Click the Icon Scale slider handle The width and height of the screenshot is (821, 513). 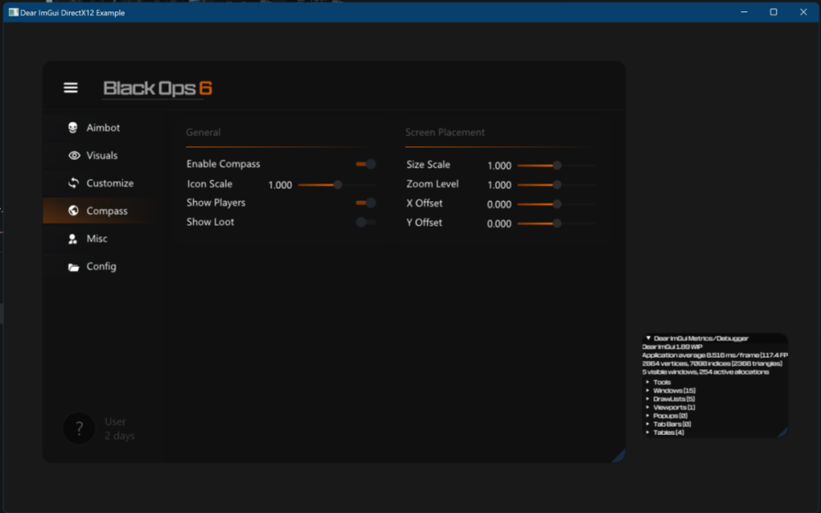click(337, 185)
